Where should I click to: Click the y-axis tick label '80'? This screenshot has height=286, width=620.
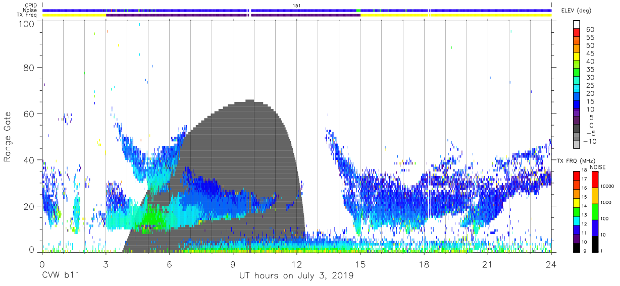(x=30, y=68)
